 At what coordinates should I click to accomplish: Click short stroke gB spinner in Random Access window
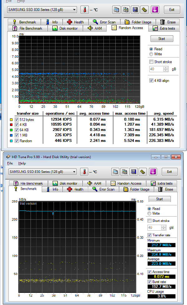[x=166, y=69]
